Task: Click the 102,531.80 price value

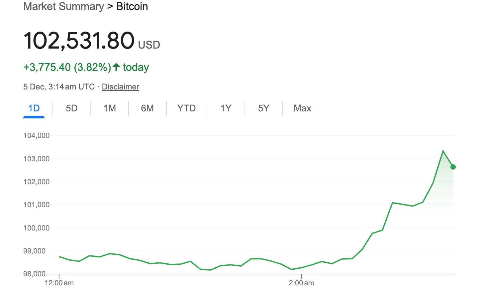Action: [79, 41]
